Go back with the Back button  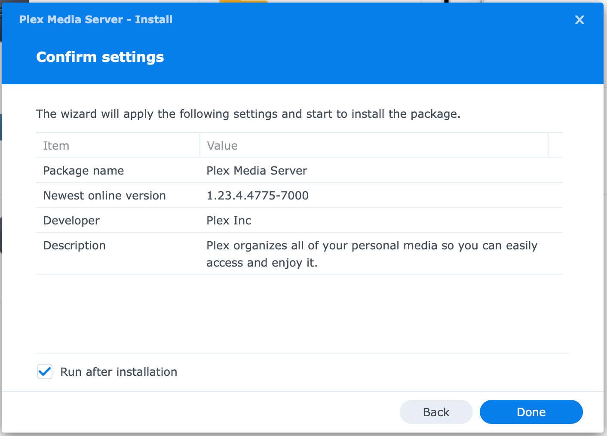pyautogui.click(x=436, y=412)
